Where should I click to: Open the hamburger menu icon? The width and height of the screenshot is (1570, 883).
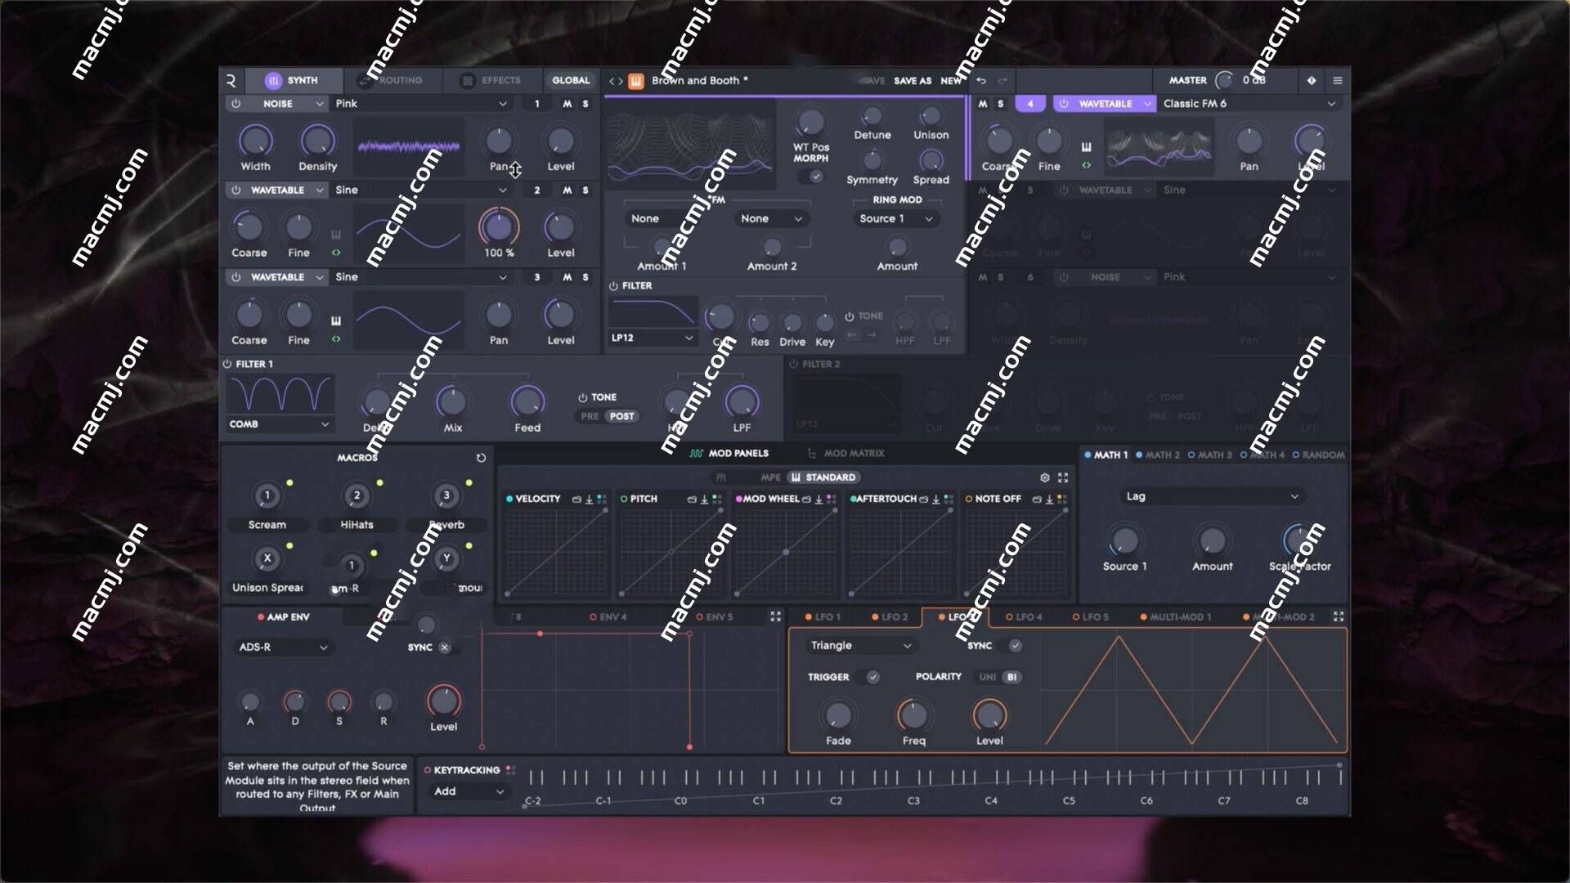pos(1338,80)
